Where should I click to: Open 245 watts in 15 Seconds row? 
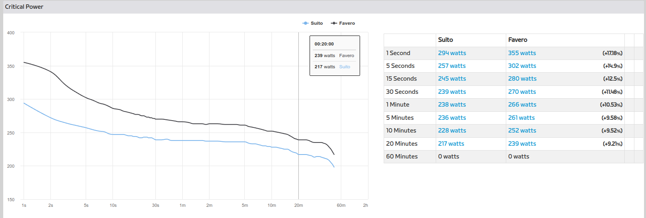(x=452, y=79)
